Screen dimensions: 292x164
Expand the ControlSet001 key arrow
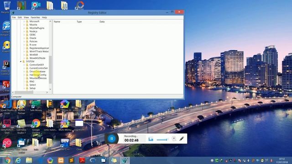24,65
